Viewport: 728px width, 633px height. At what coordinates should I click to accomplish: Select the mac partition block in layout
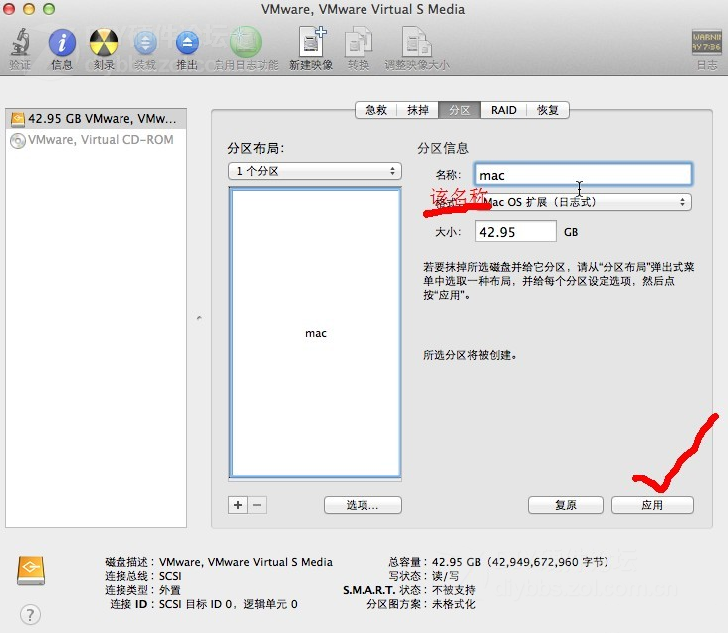pos(316,333)
